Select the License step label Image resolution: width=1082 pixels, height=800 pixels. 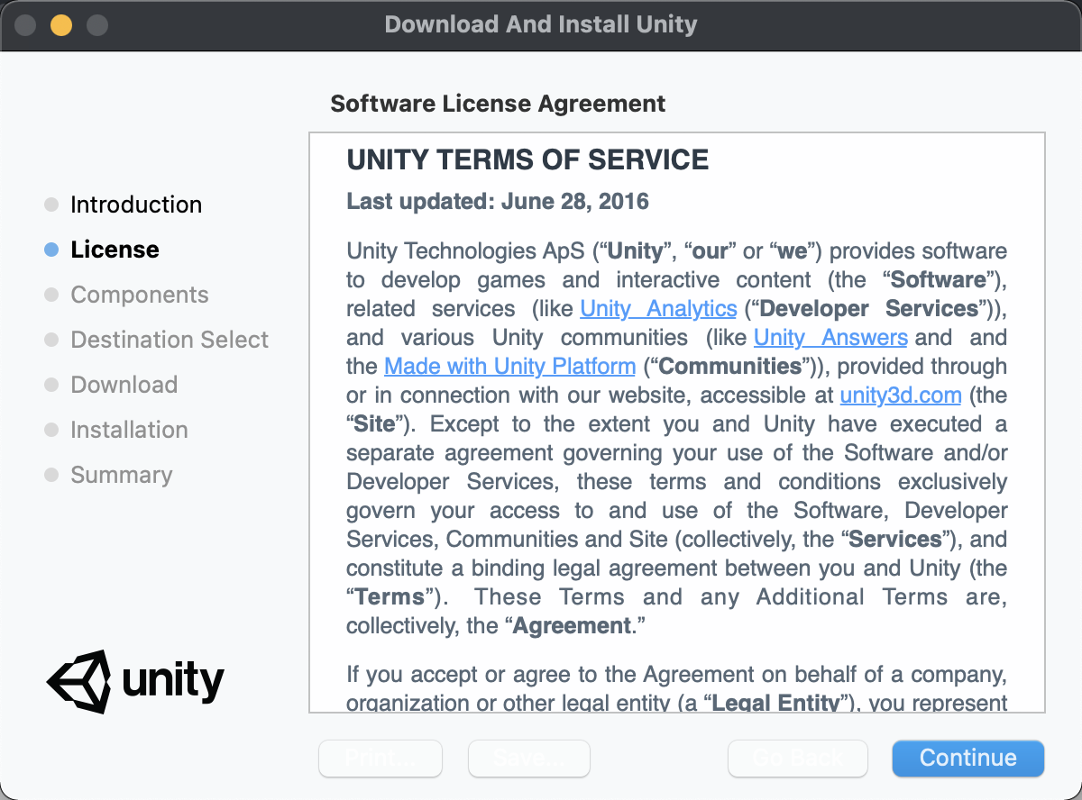pos(115,250)
